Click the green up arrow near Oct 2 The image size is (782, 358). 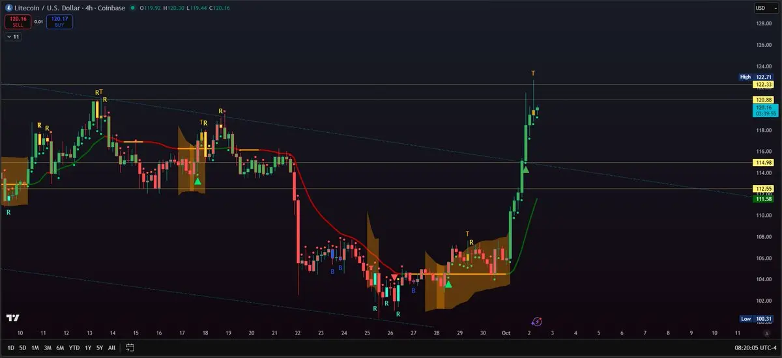click(526, 170)
